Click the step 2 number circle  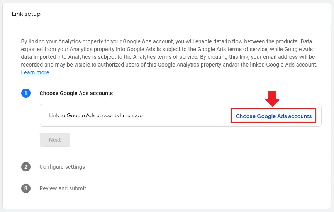[26, 167]
